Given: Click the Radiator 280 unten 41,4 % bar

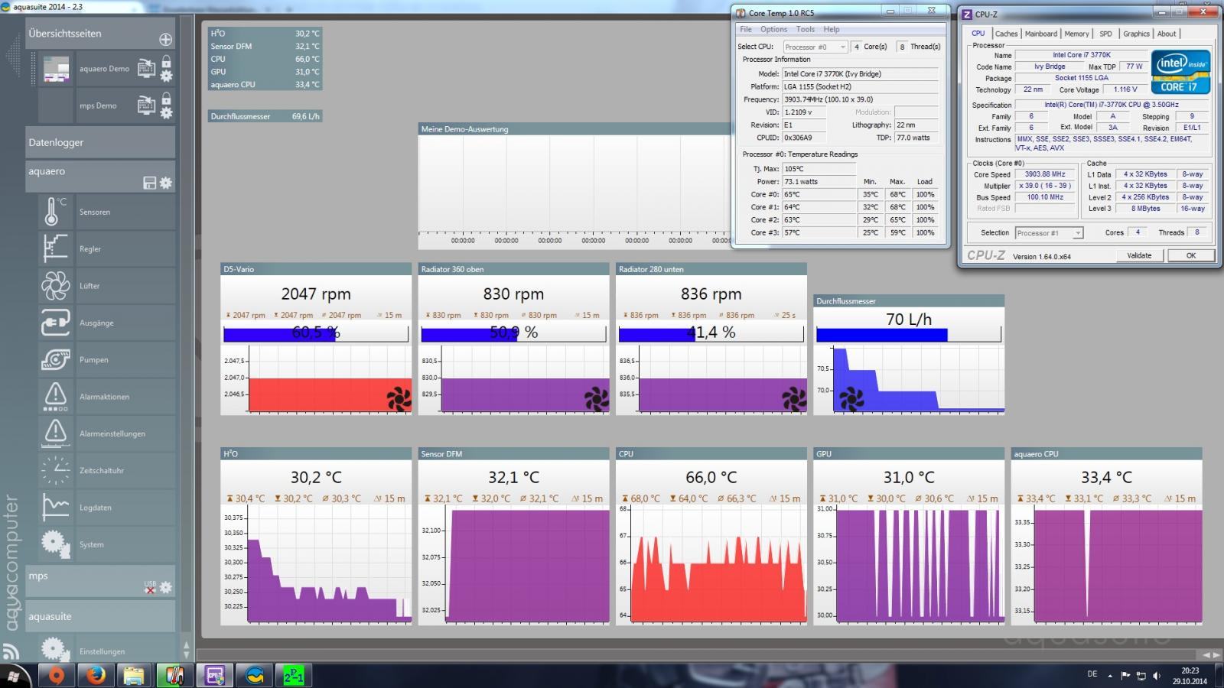Looking at the screenshot, I should click(711, 333).
